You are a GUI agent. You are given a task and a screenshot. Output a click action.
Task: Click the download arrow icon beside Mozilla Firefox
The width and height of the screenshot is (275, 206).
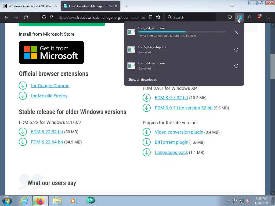click(23, 96)
